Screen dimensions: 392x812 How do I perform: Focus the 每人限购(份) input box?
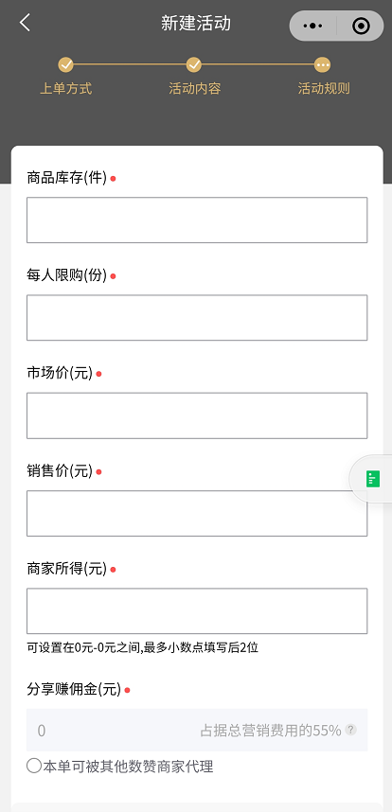pos(197,317)
